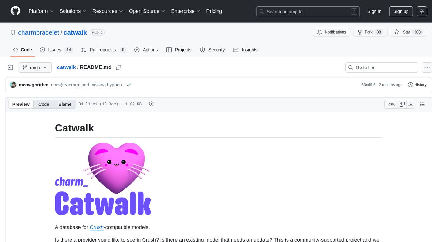Click the Sign in link
Viewport: 432px width, 242px height.
(x=374, y=11)
